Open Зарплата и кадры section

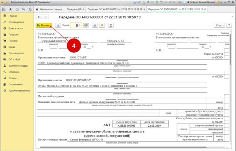coord(18,66)
